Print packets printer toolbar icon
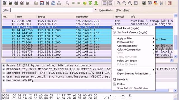Viewport: 179px width, 100px height. pyautogui.click(x=59, y=3)
